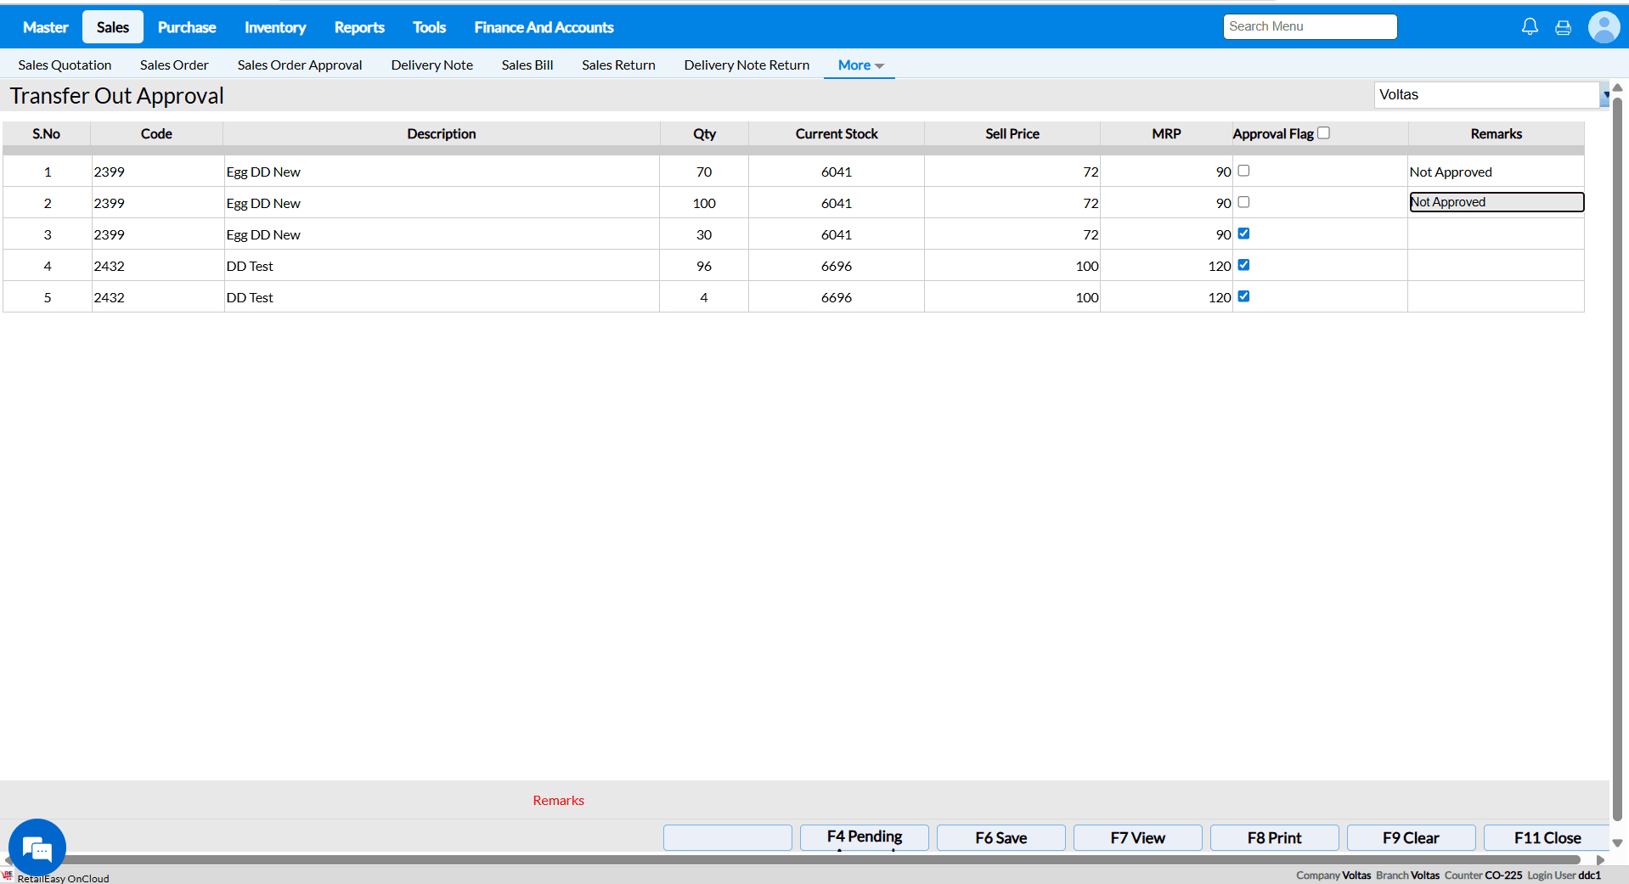This screenshot has width=1629, height=884.
Task: Click the RetailEasy OnCloud logo icon
Action: (x=8, y=876)
